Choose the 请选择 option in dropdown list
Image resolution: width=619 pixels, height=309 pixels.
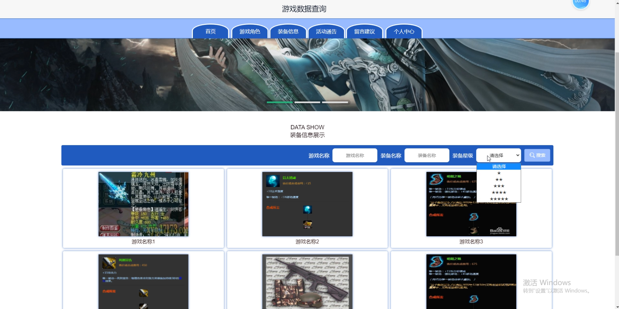point(499,166)
